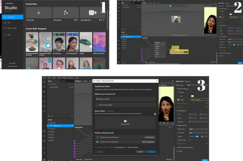Click the pause icon in editor behind Publish dialog
Viewport: 243px width, 161px height.
44,92
